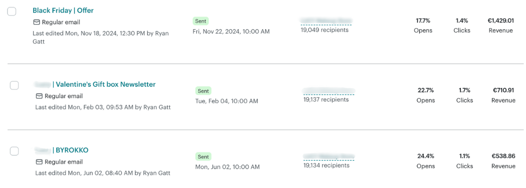Click blurred audience link above 19,049 recipients

[326, 21]
